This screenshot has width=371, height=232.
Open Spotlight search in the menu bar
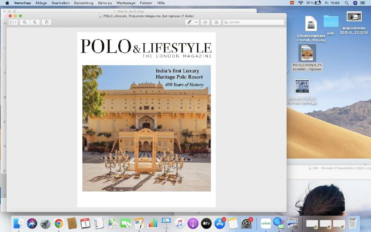point(346,3)
